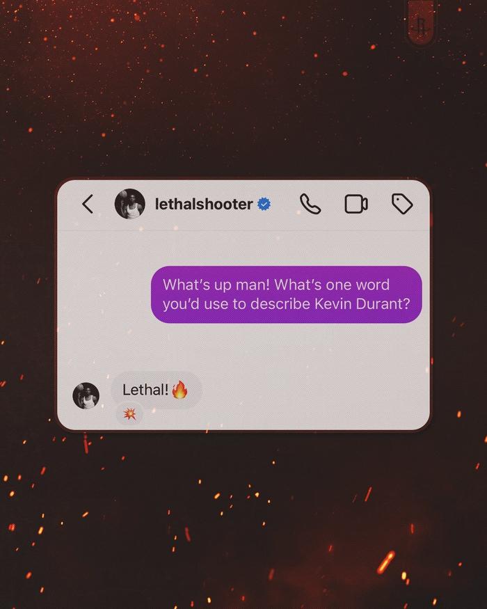Select the gray Lethal! reply bubble
Screen dimensions: 487x609
tap(156, 390)
